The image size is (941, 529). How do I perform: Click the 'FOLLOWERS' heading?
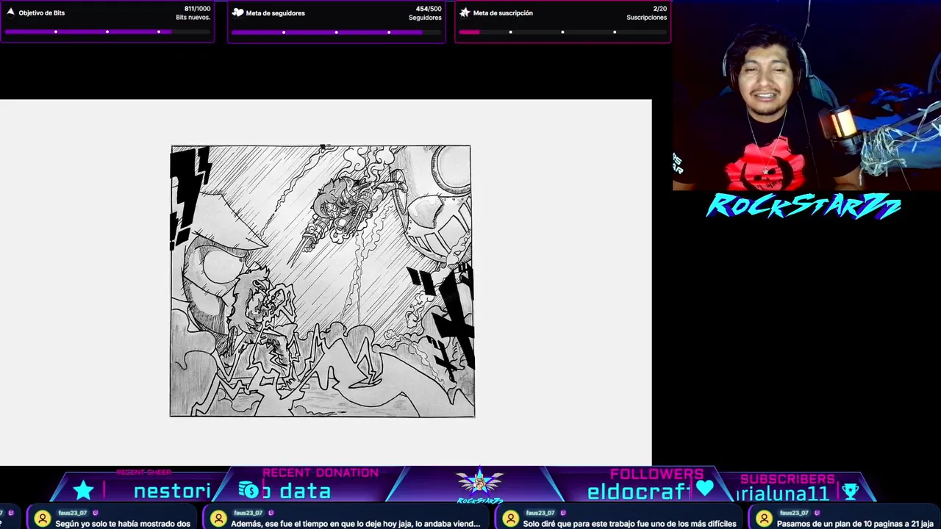656,474
